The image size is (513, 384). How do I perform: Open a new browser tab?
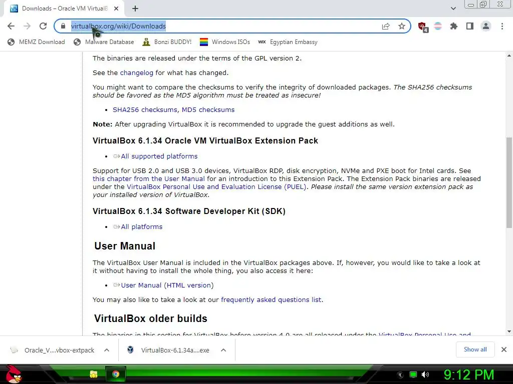tap(135, 8)
